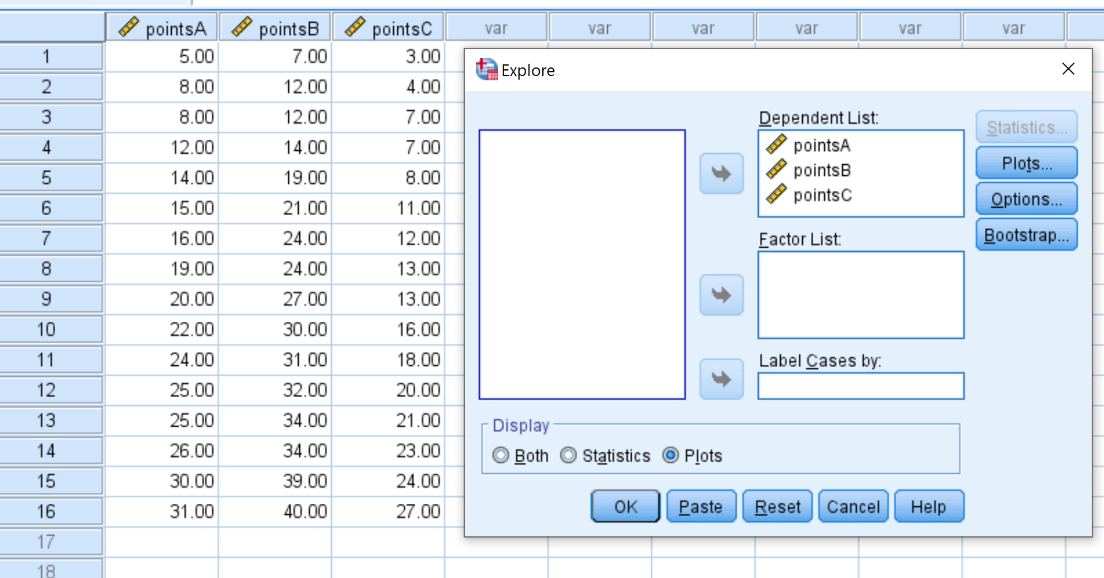Click the ruler icon beside pointsA column header
1104x578 pixels.
coord(130,27)
